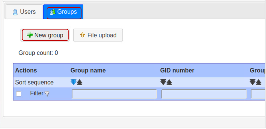Click the New group button
The width and height of the screenshot is (266, 129).
45,35
